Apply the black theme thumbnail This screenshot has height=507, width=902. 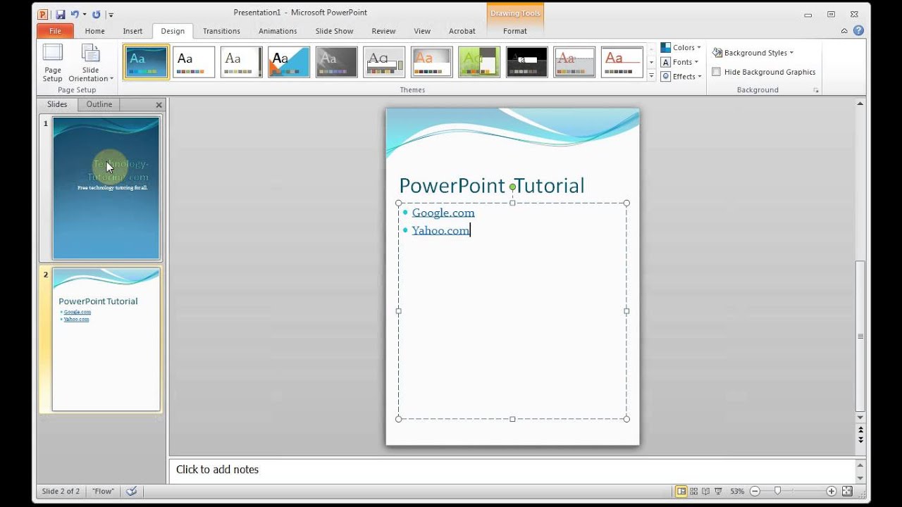(527, 62)
